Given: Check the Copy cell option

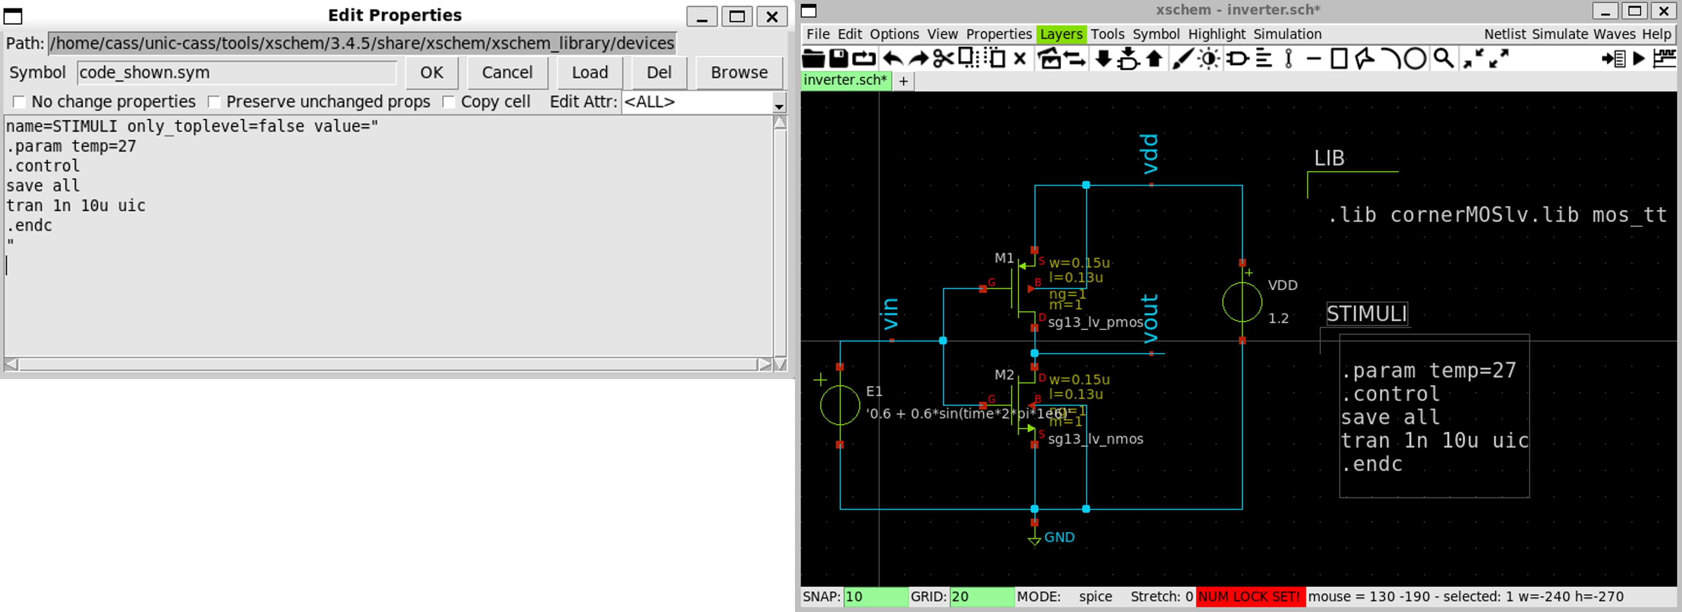Looking at the screenshot, I should [449, 102].
